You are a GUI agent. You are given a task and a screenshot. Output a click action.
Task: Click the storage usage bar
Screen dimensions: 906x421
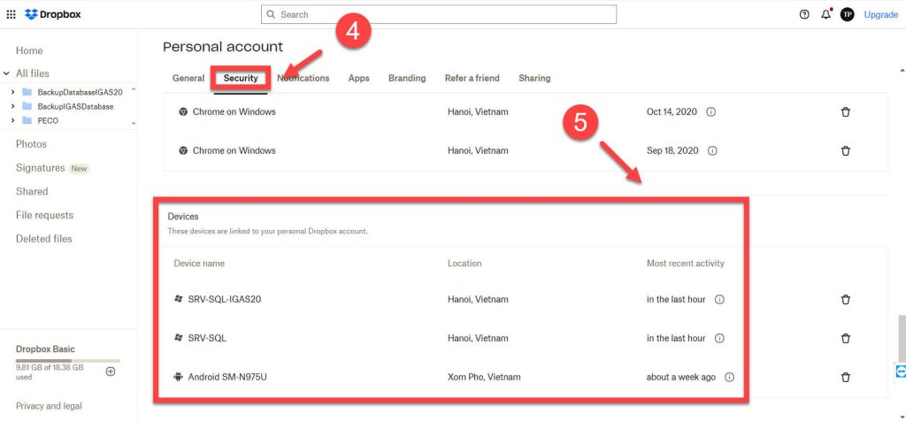click(x=68, y=360)
